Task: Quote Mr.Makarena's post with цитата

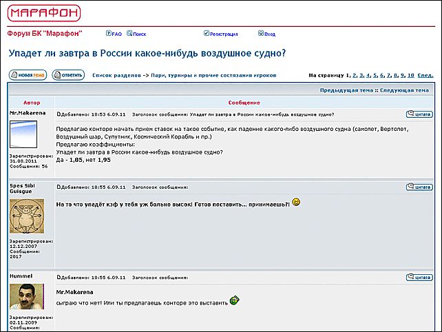Action: [419, 114]
